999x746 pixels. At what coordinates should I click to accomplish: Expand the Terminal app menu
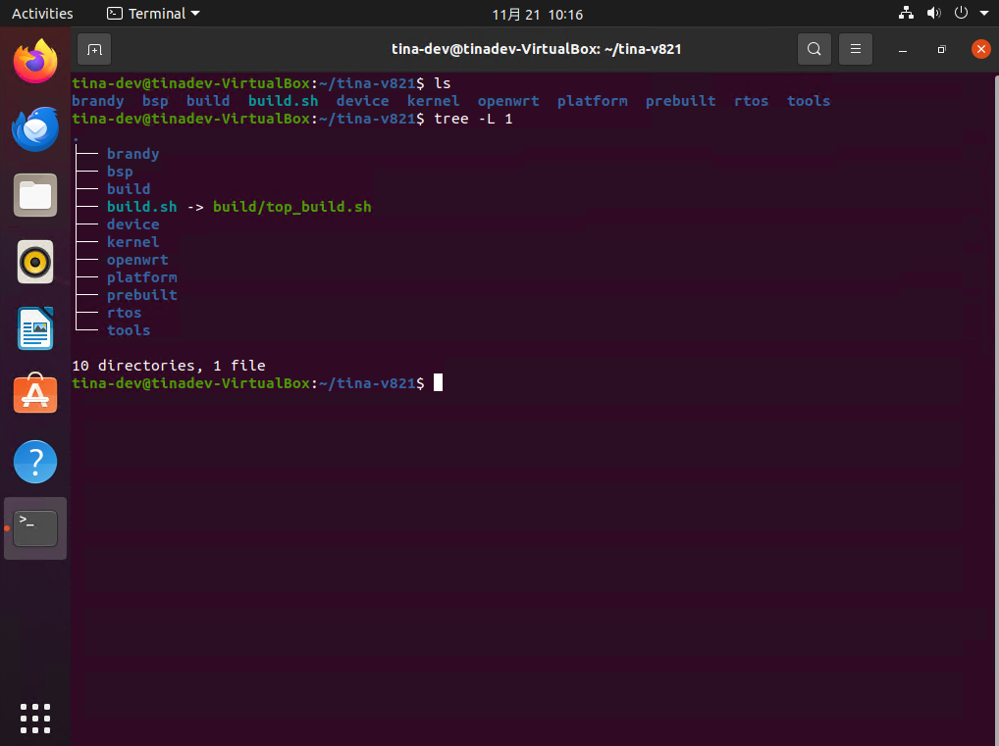coord(153,14)
